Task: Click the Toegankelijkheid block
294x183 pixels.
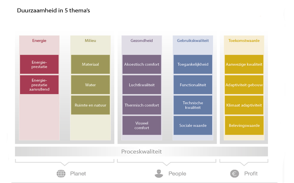Action: pyautogui.click(x=193, y=64)
